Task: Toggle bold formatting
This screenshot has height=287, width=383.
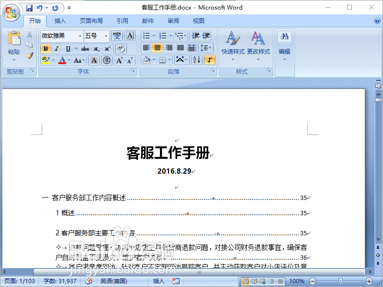Action: click(45, 48)
